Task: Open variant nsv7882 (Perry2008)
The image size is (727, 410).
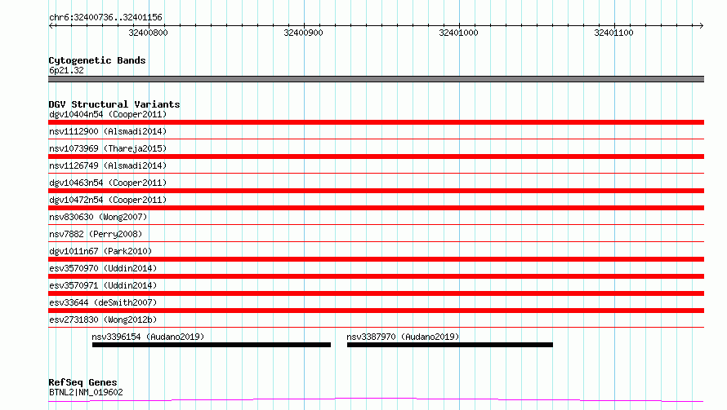Action: pos(96,234)
